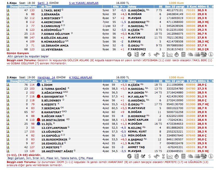Click the gray G icon under race 2
217x170 pixels.
pos(130,156)
